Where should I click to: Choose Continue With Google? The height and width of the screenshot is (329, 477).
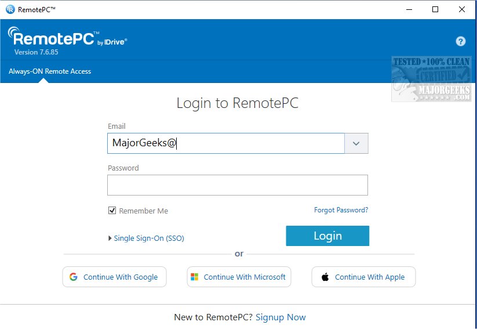pyautogui.click(x=114, y=277)
